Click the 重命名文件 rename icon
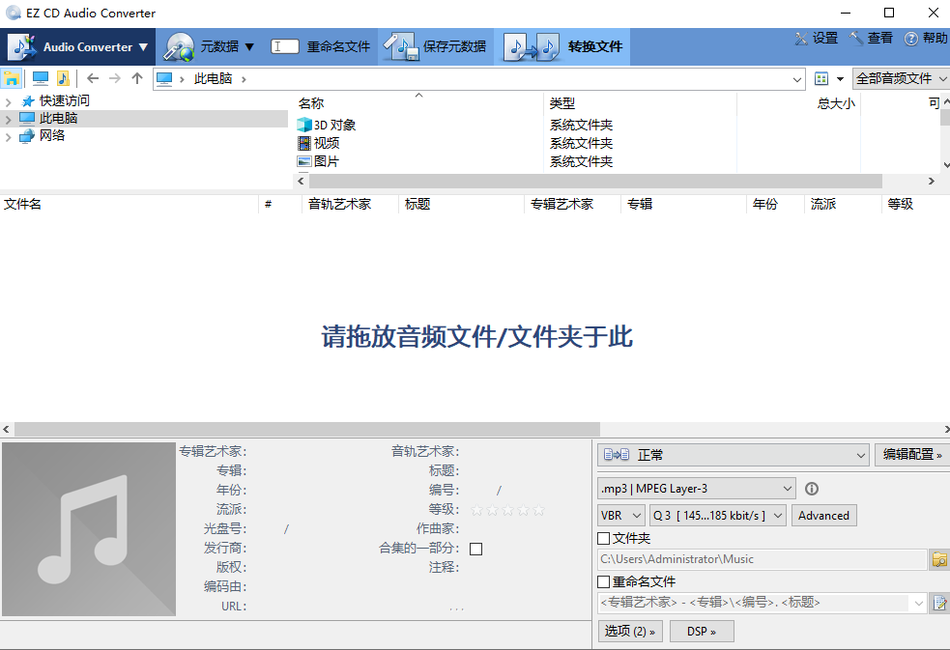950x650 pixels. click(x=284, y=46)
